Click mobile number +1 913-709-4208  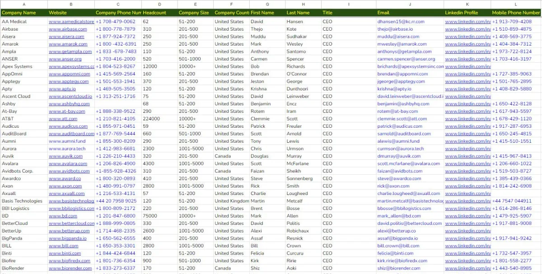512,22
